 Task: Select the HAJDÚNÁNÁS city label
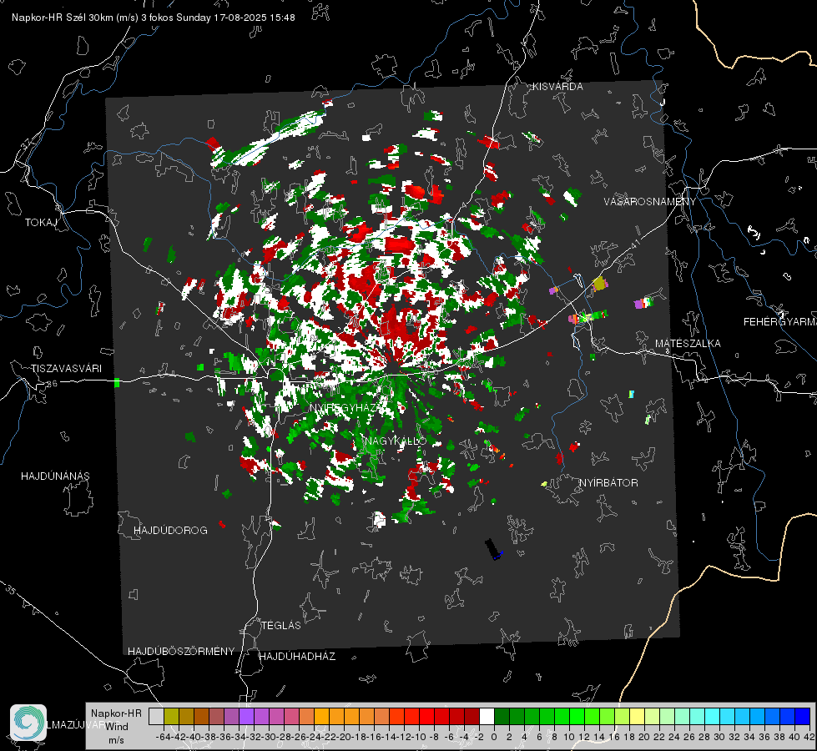[55, 476]
